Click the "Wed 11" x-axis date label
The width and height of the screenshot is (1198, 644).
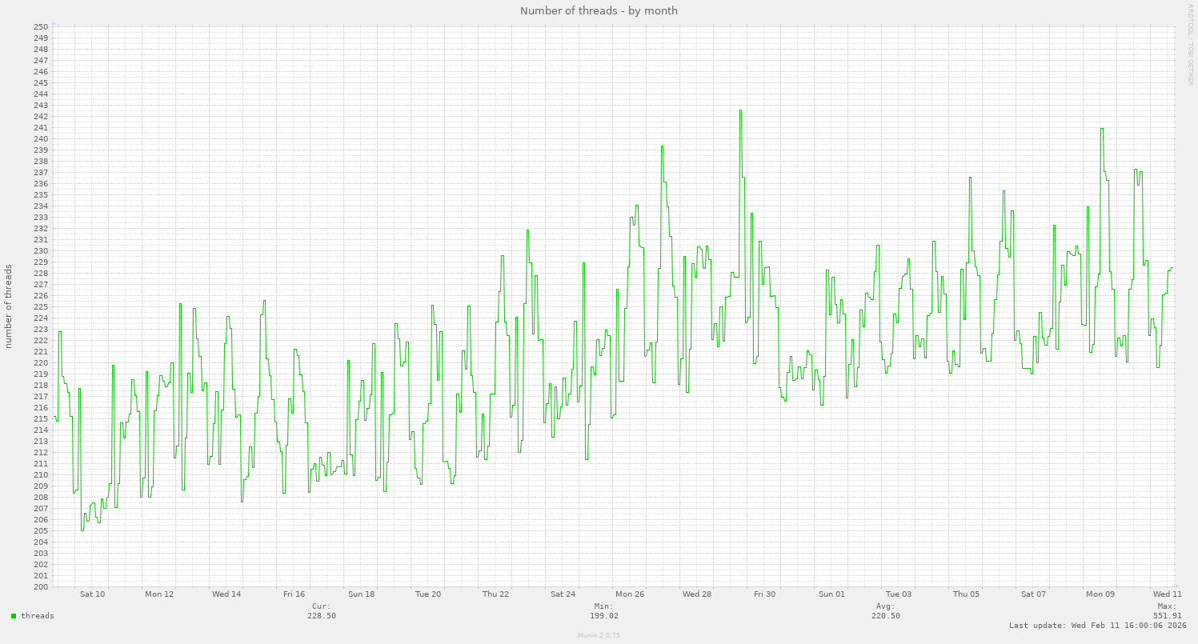1167,594
